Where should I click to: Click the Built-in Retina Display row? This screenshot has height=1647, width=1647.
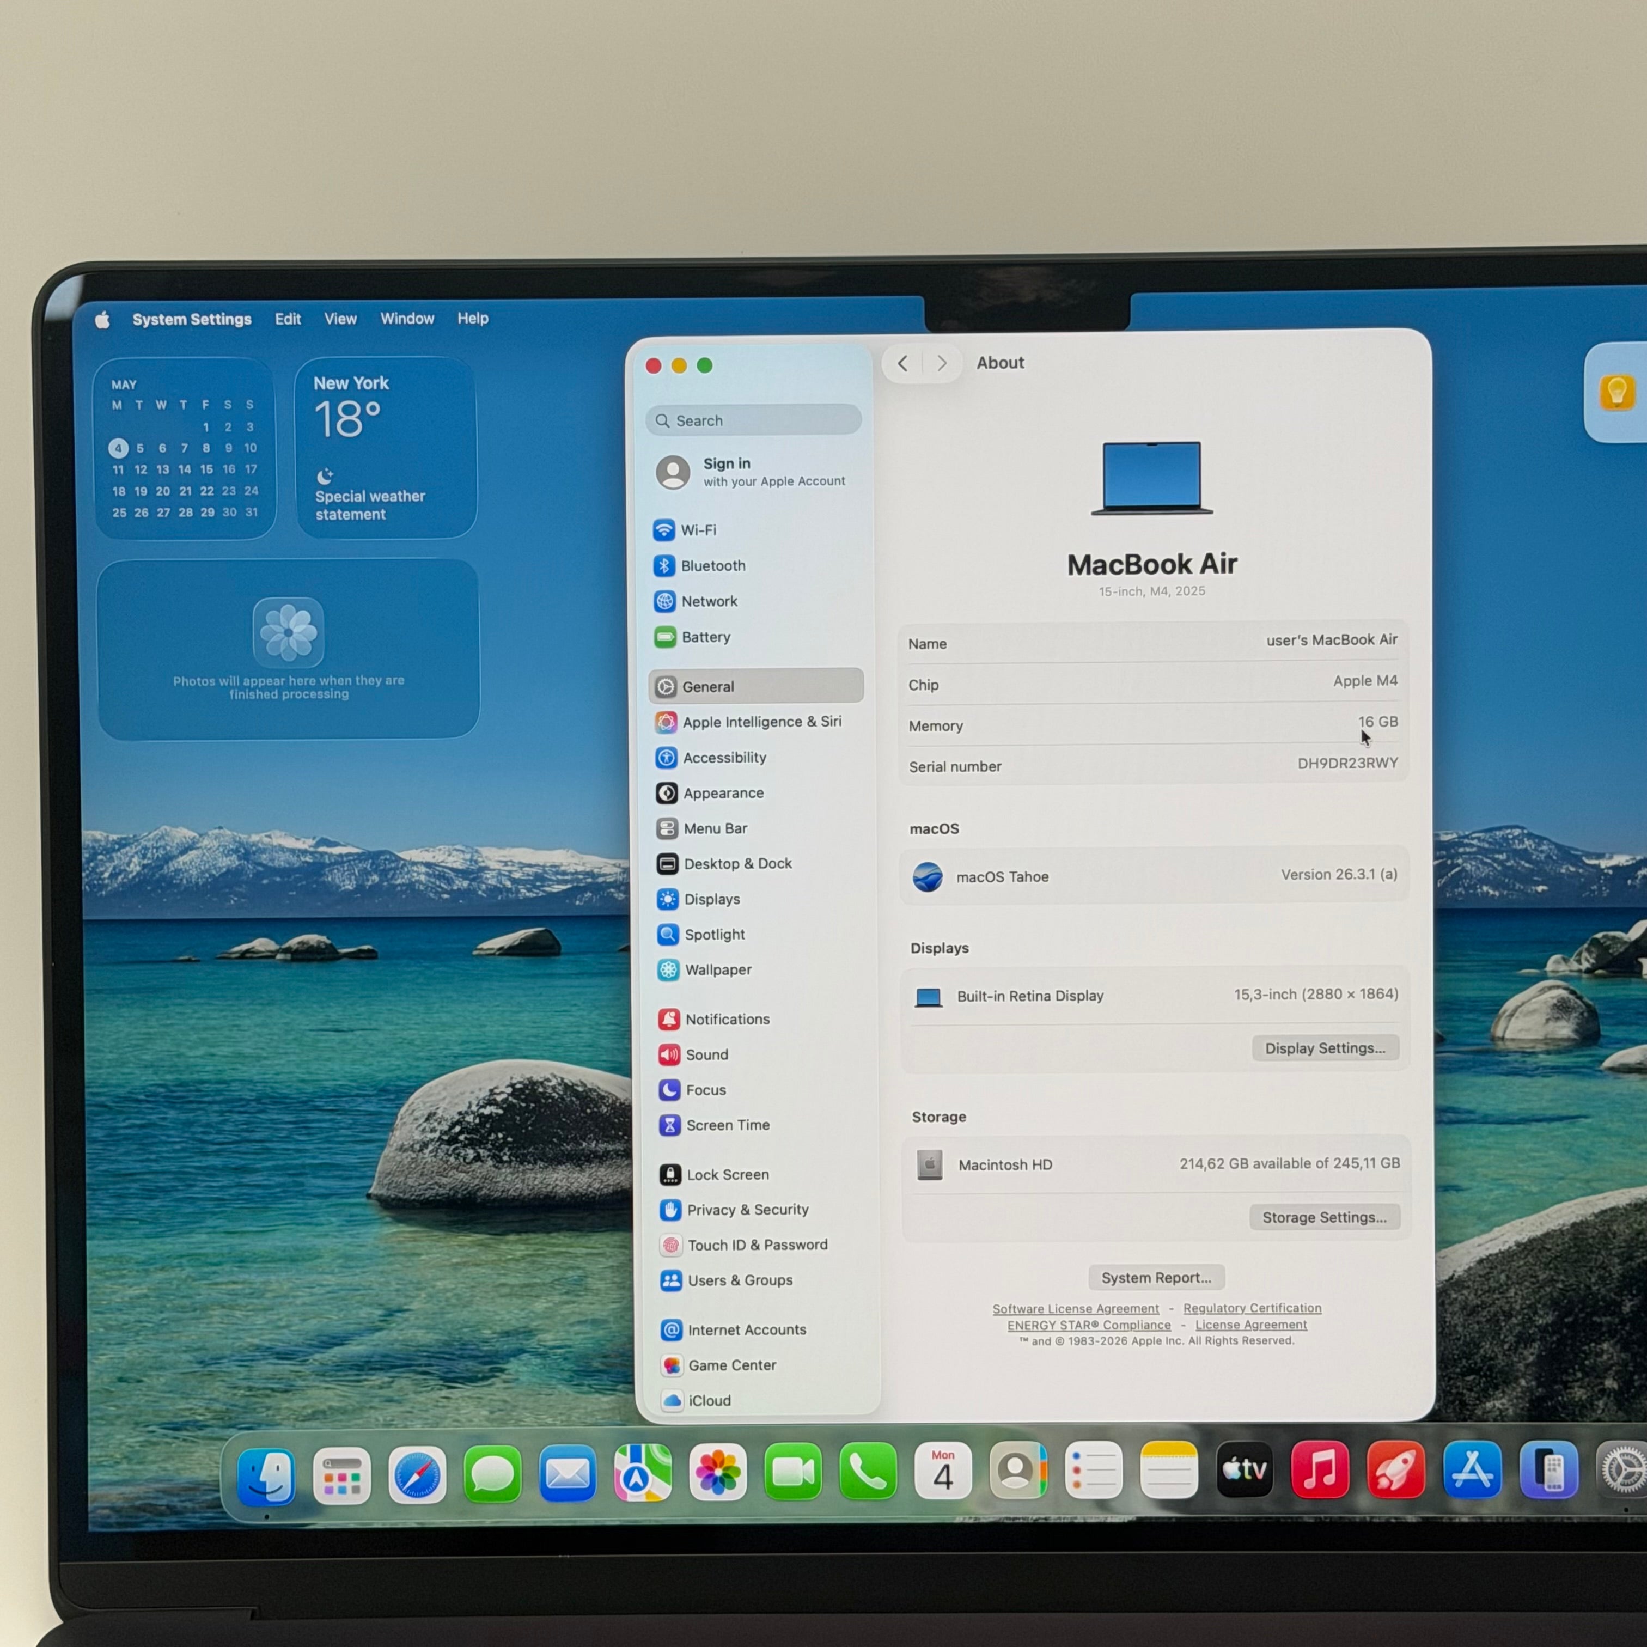tap(1155, 996)
